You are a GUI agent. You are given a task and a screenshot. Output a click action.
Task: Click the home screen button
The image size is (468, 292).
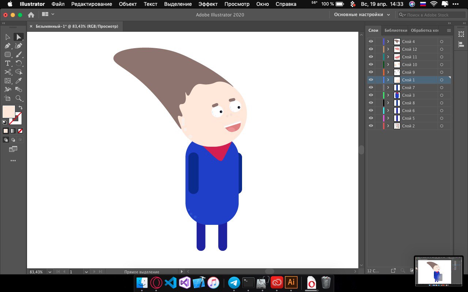pos(31,15)
